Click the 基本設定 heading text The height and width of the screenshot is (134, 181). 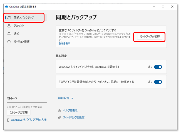click(x=61, y=56)
